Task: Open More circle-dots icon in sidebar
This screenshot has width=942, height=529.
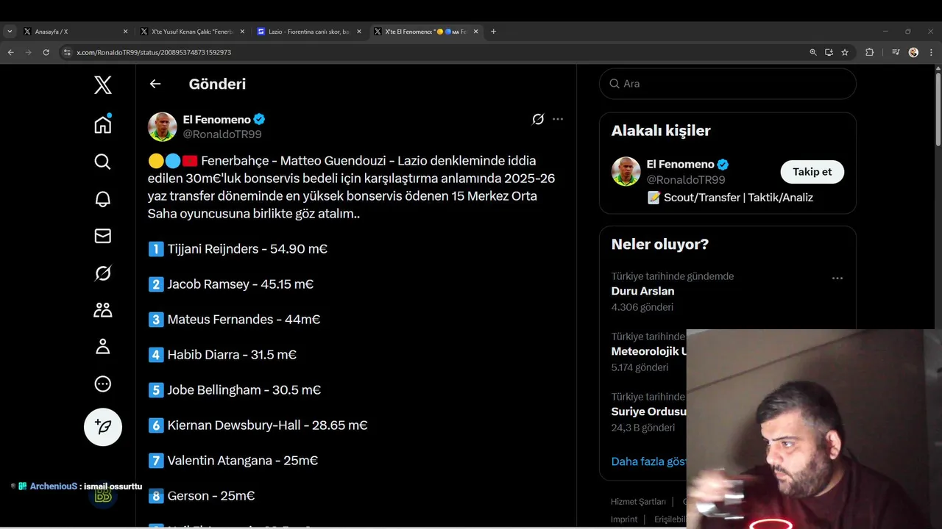Action: [103, 384]
